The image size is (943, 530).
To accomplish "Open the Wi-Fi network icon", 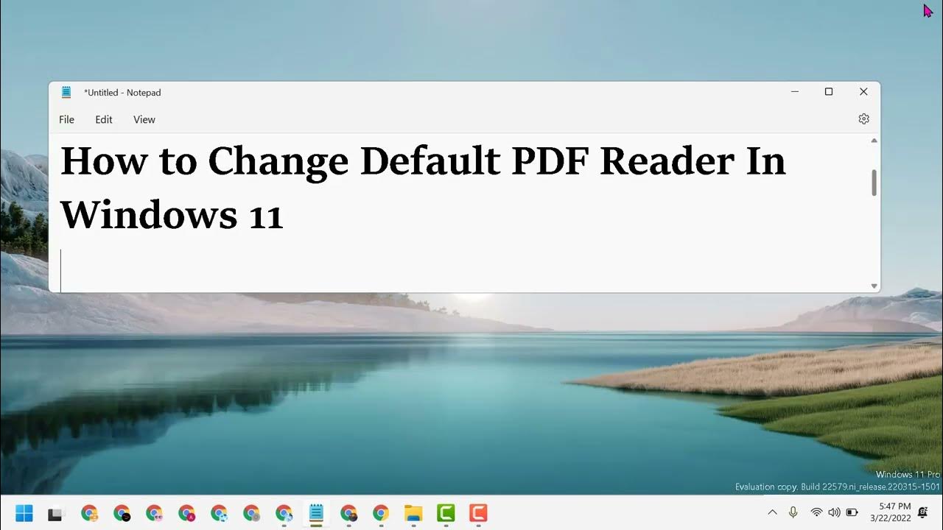I will coord(816,512).
